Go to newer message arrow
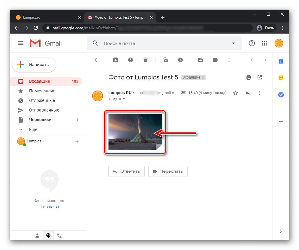Viewport: 299px width, 250px height. point(252,60)
